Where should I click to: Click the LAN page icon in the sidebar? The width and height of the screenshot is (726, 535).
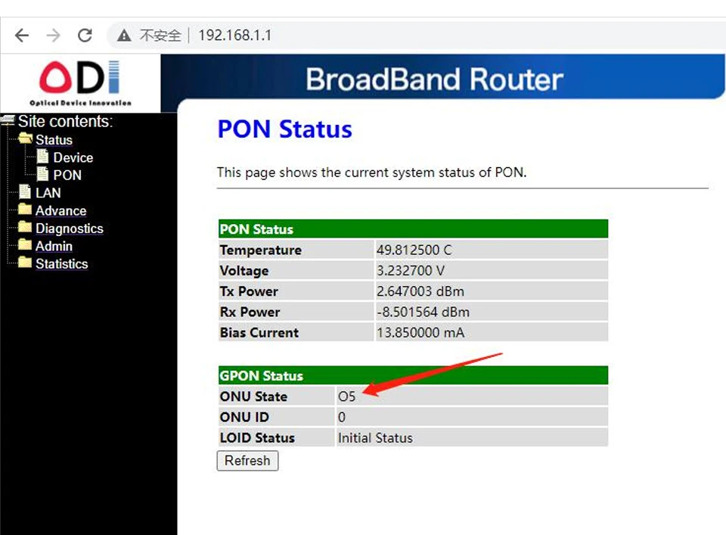tap(25, 192)
